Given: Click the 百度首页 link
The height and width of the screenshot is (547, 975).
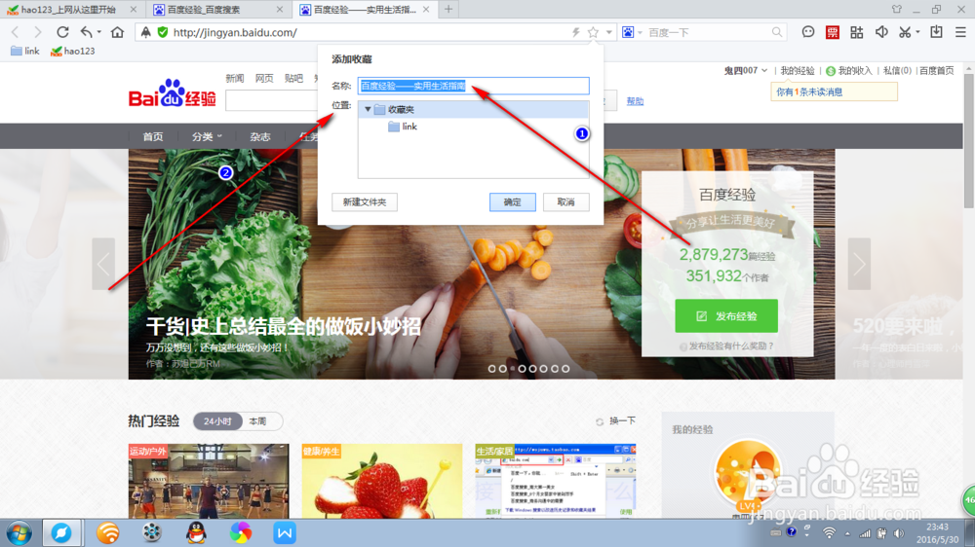Looking at the screenshot, I should (x=936, y=71).
